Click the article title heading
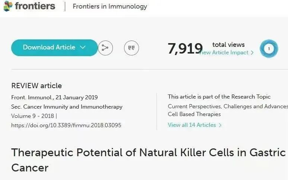288x180 pixels. pos(148,160)
